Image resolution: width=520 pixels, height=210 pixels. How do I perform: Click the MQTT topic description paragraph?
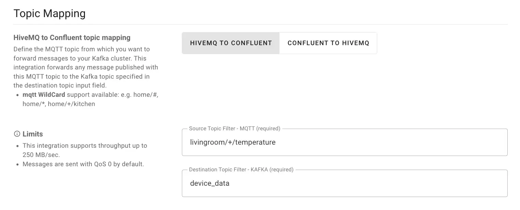tap(86, 67)
